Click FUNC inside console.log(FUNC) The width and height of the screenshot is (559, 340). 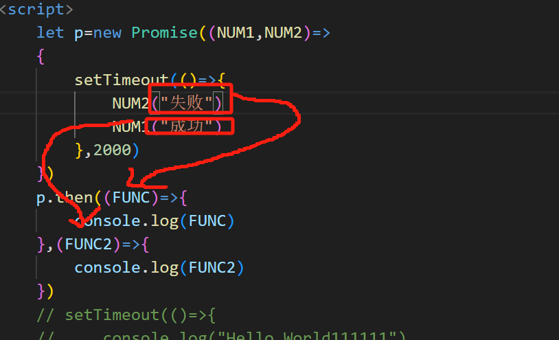coord(207,221)
